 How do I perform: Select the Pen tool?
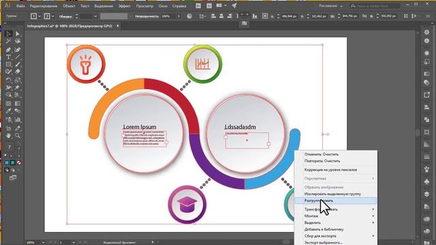point(8,50)
